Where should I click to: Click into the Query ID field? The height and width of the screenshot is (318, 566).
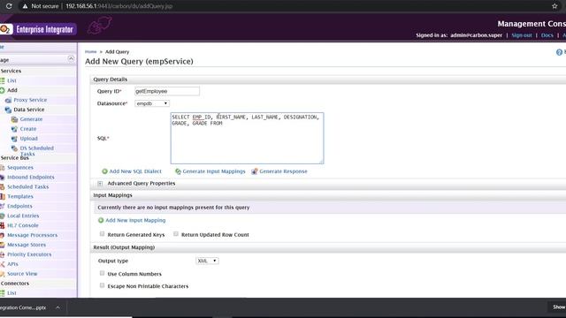[x=167, y=91]
